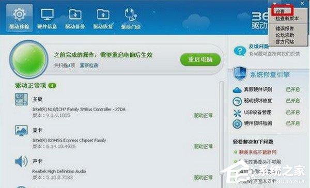Click the 轻松解决如下问题 heading
Image resolution: width=310 pixels, height=188 pixels.
(x=253, y=142)
